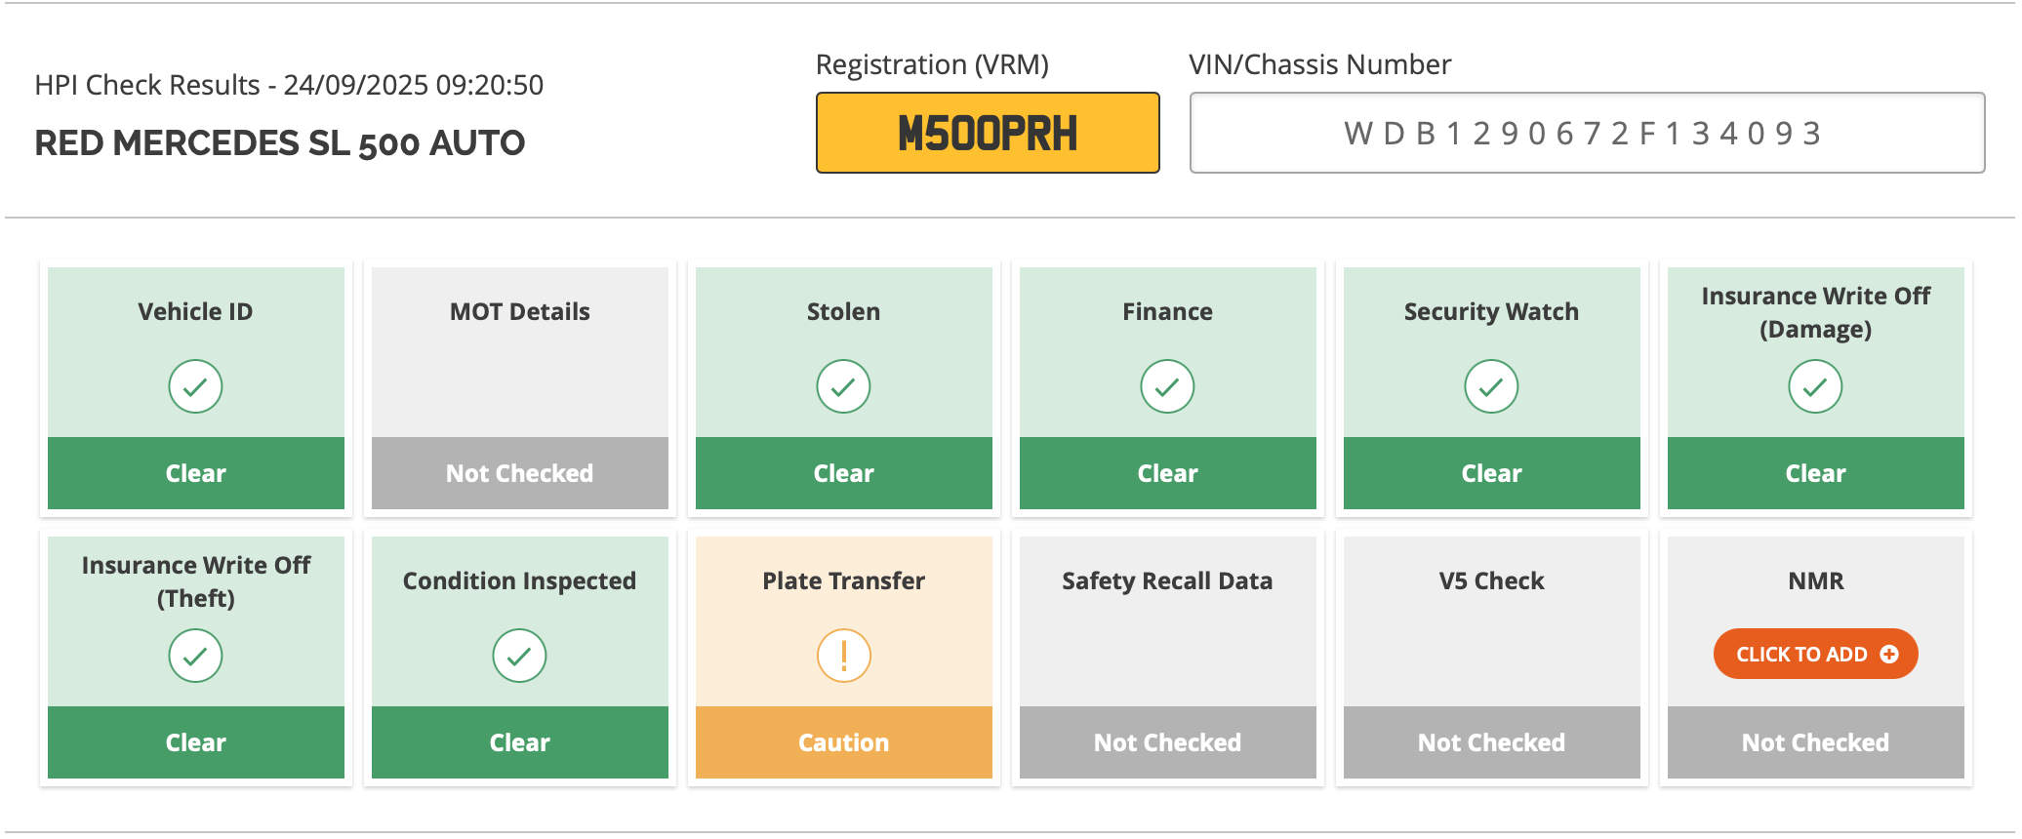Image resolution: width=2022 pixels, height=839 pixels.
Task: Click the Vehicle ID green checkmark icon
Action: pos(195,386)
